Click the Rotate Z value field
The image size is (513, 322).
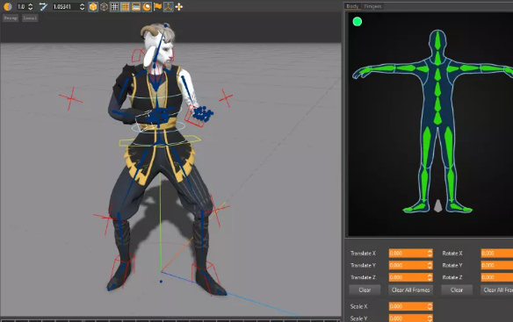(497, 277)
